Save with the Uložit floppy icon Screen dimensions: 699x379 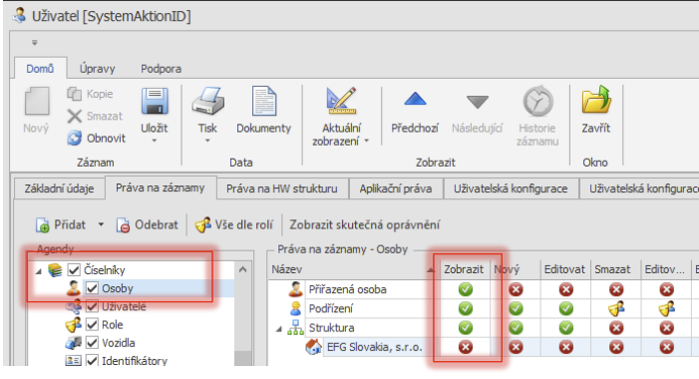point(155,101)
